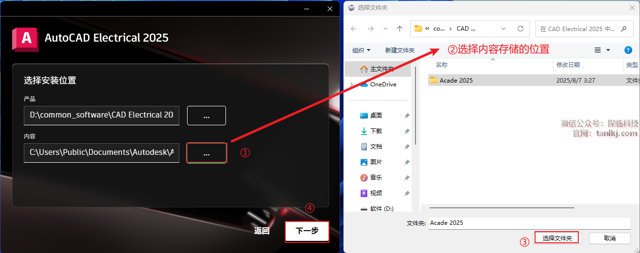Open 文档 quick access folder
The width and height of the screenshot is (640, 253).
pos(376,147)
